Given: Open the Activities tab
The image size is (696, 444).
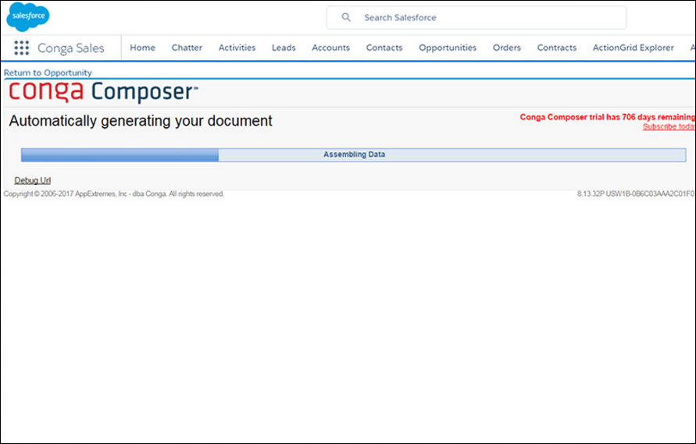Looking at the screenshot, I should [x=237, y=48].
